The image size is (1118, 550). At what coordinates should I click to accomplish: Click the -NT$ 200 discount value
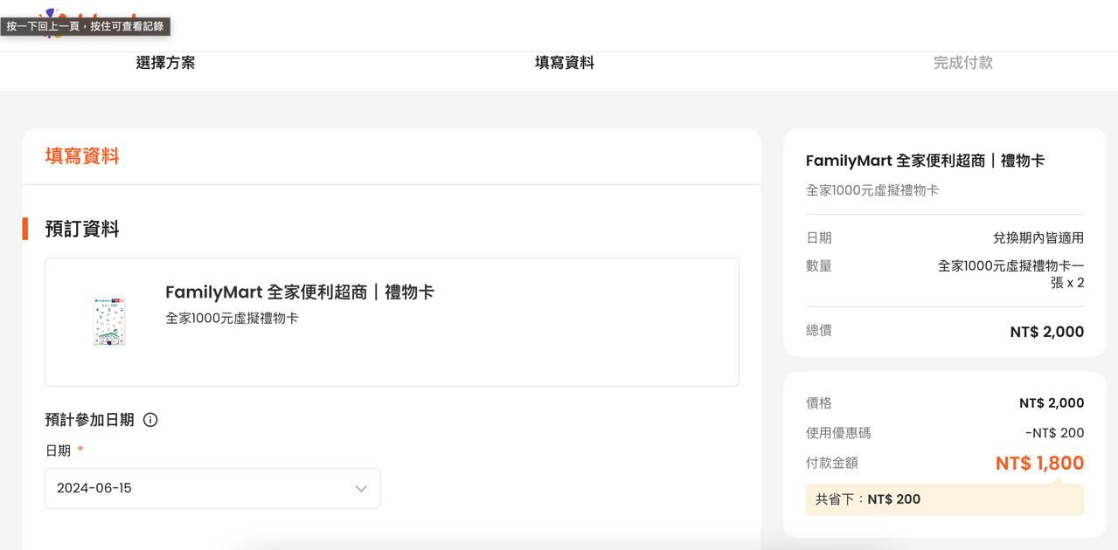1054,433
